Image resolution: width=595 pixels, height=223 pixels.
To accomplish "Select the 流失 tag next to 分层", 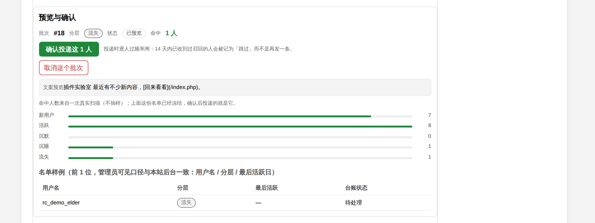I will pos(93,33).
